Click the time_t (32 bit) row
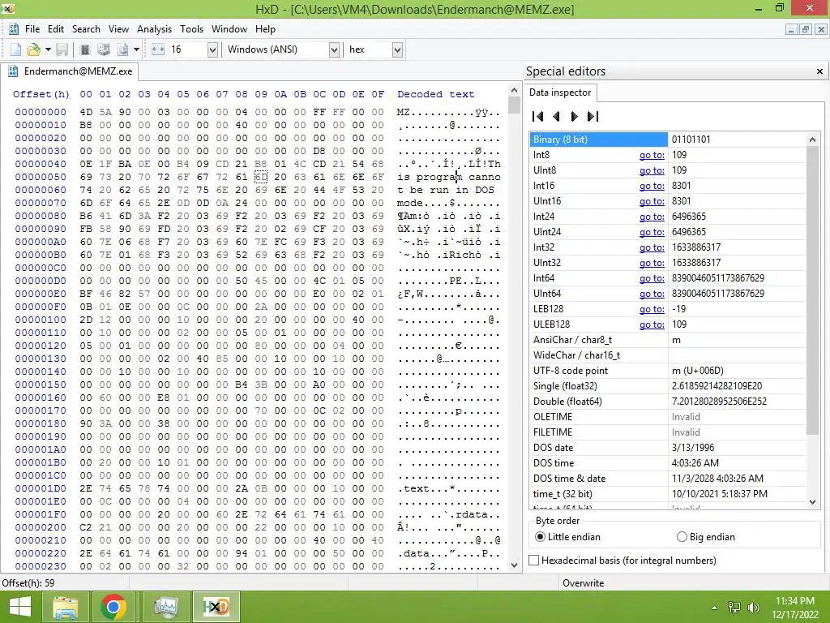Image resolution: width=830 pixels, height=623 pixels. 668,494
